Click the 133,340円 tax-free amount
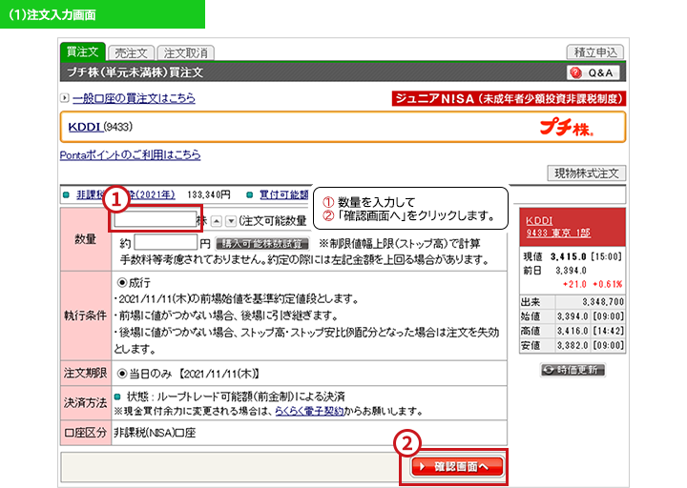 [209, 194]
